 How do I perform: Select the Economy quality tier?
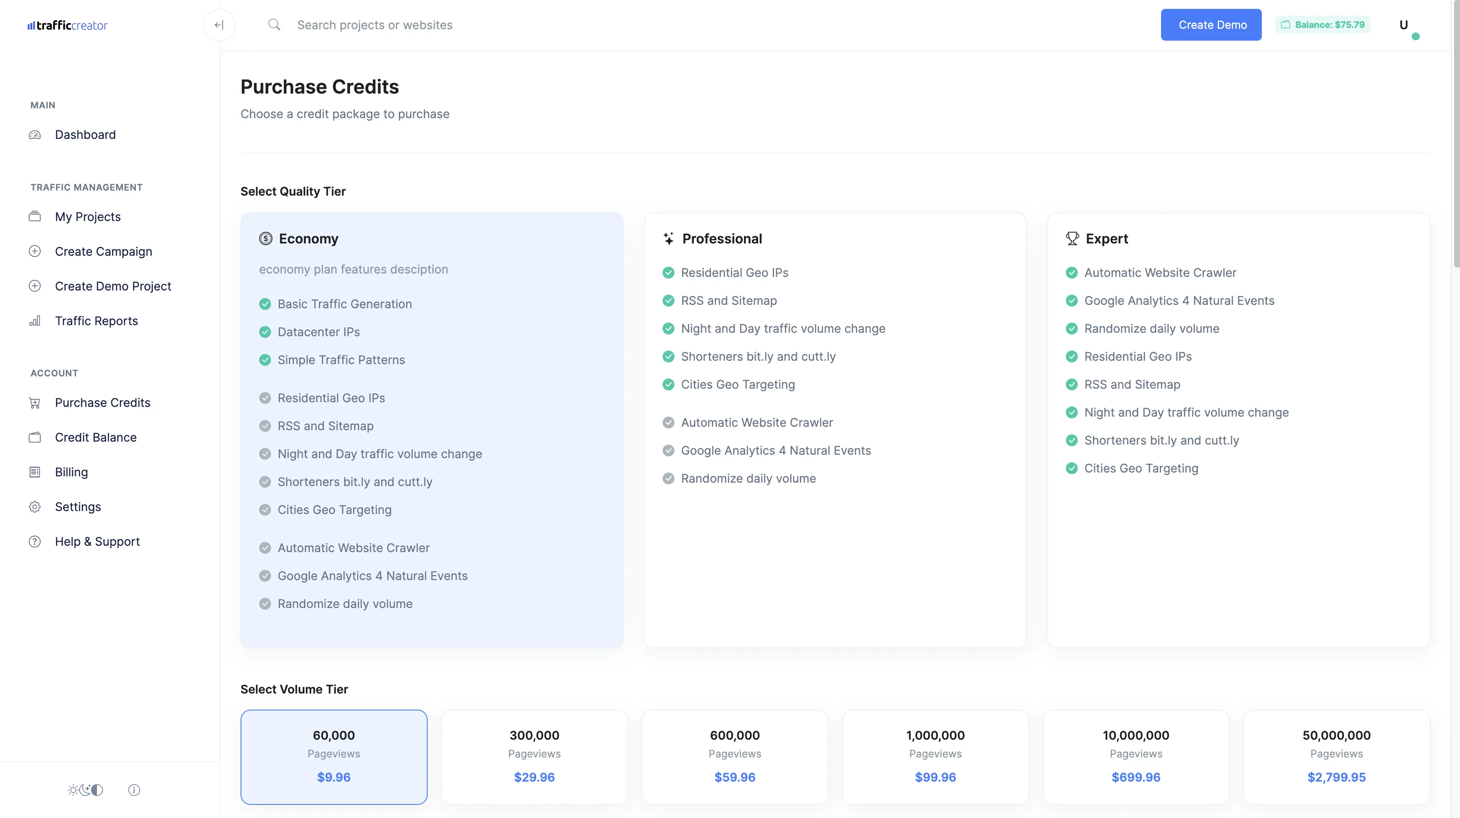point(432,430)
